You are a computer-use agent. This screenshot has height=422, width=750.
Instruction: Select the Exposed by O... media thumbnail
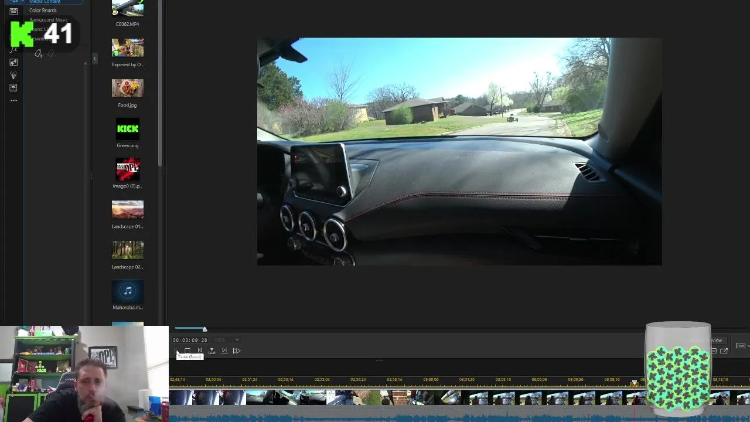click(128, 48)
